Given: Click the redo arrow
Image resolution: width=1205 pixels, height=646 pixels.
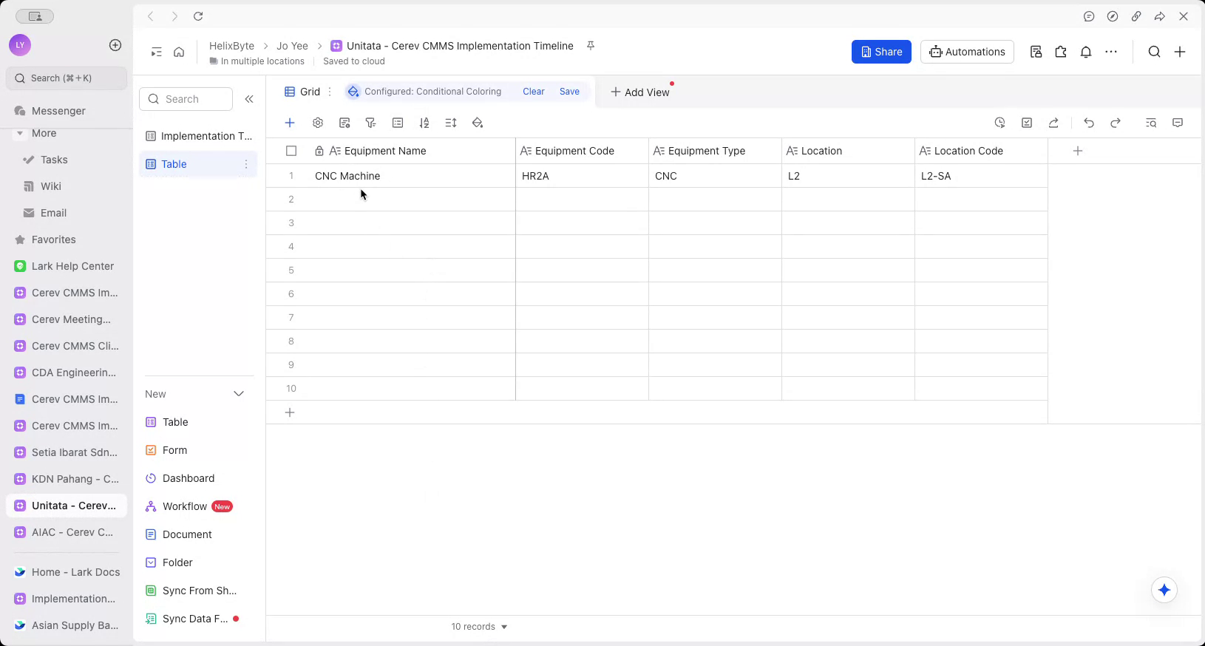Looking at the screenshot, I should [x=1116, y=123].
